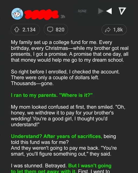Expand the outlined downward triangle menu

click(x=122, y=11)
